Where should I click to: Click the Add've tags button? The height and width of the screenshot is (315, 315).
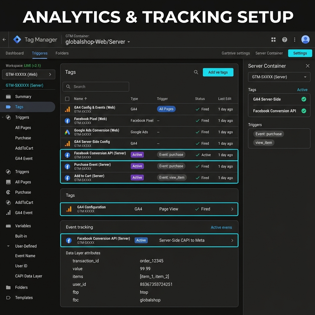218,72
